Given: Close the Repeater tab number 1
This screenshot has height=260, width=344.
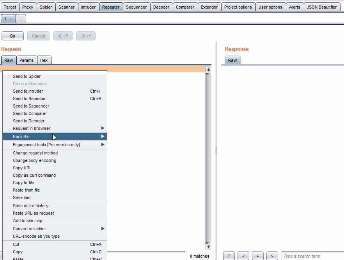Looking at the screenshot, I should (x=11, y=19).
